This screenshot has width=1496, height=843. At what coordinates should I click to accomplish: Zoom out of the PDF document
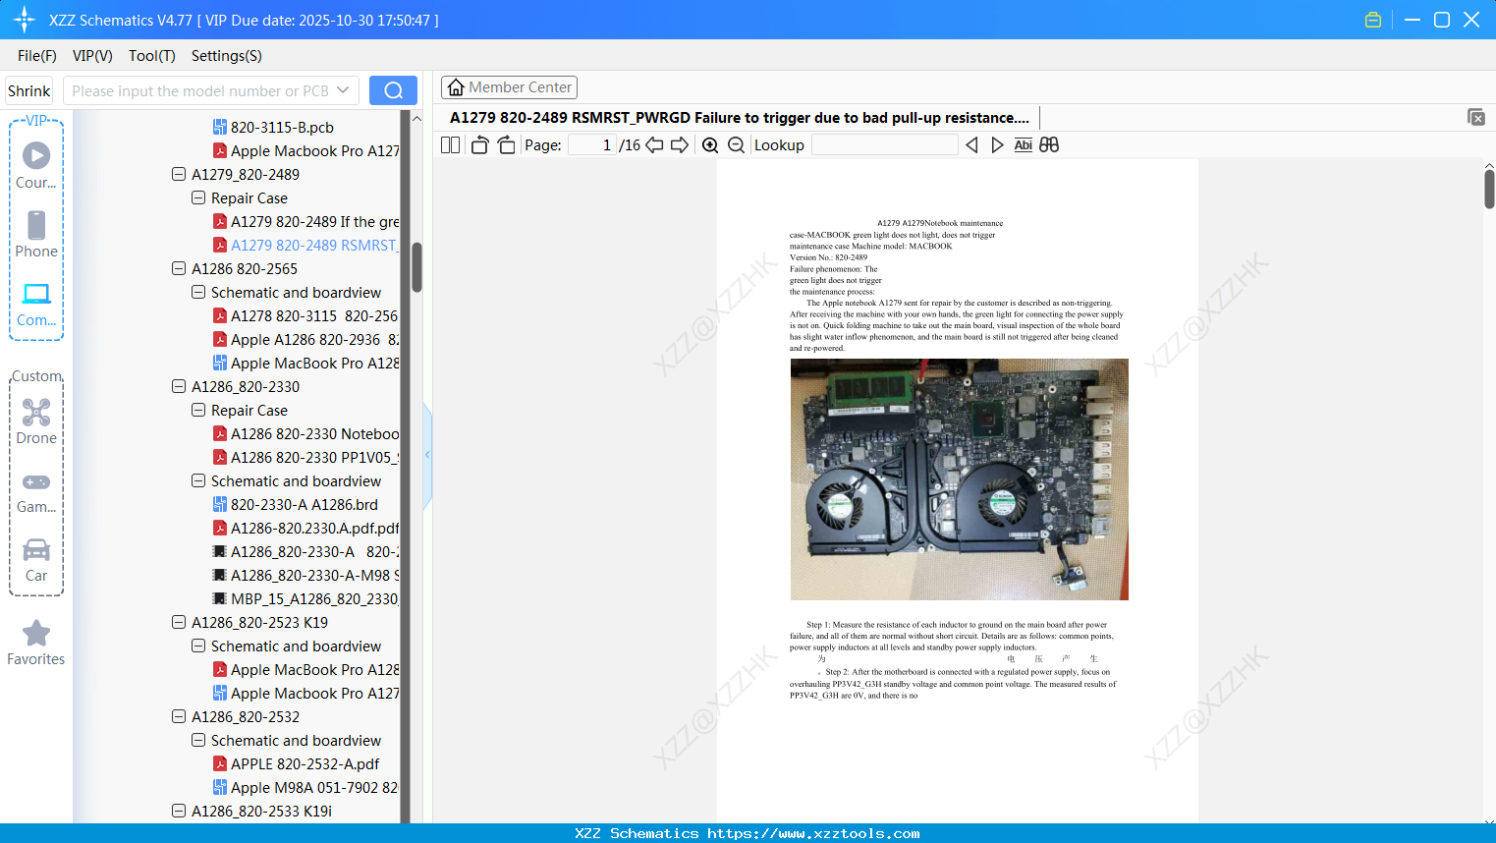pyautogui.click(x=736, y=145)
